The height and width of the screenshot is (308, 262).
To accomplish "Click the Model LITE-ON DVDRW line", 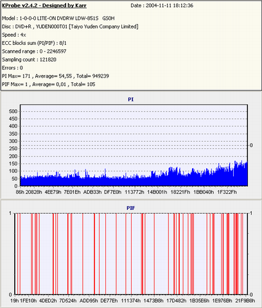I will click(58, 19).
